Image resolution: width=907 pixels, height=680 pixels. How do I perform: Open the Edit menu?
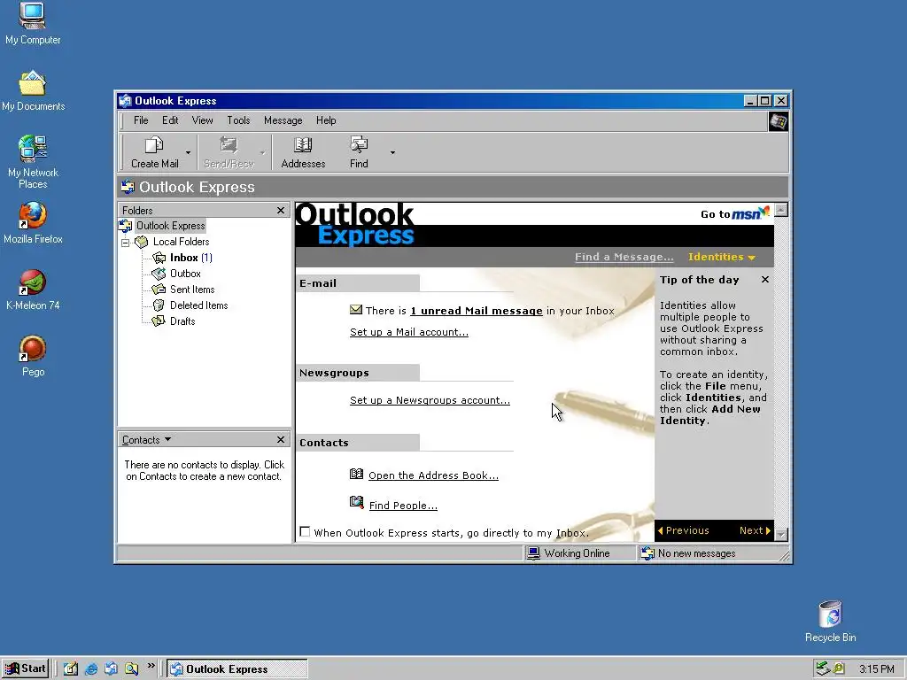click(170, 120)
